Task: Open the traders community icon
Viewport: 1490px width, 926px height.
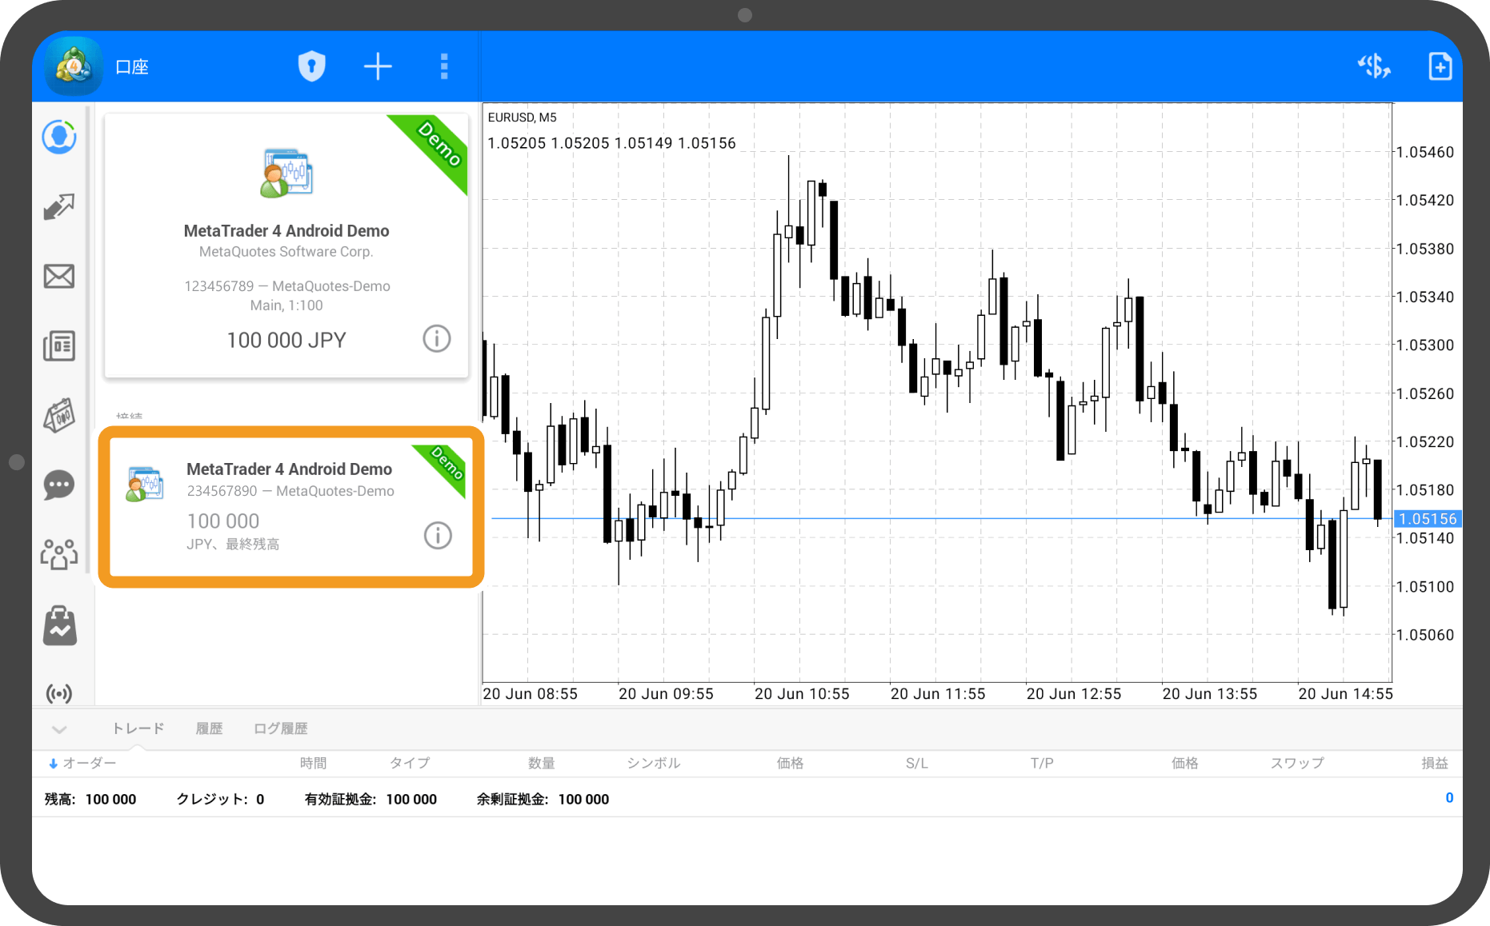Action: 59,553
